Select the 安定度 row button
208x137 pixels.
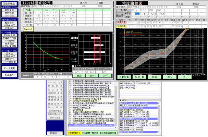coord(28,22)
